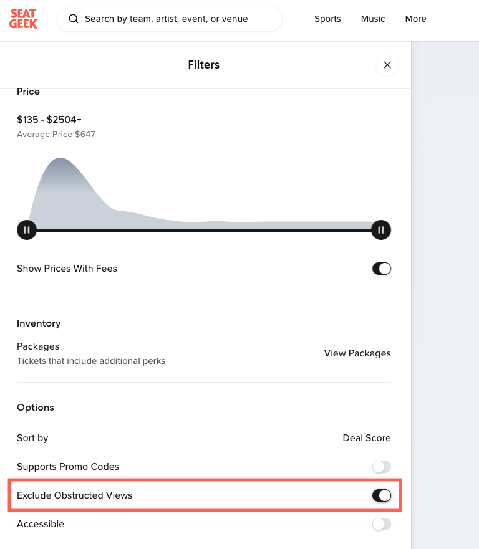Open the Sports menu

coord(327,19)
